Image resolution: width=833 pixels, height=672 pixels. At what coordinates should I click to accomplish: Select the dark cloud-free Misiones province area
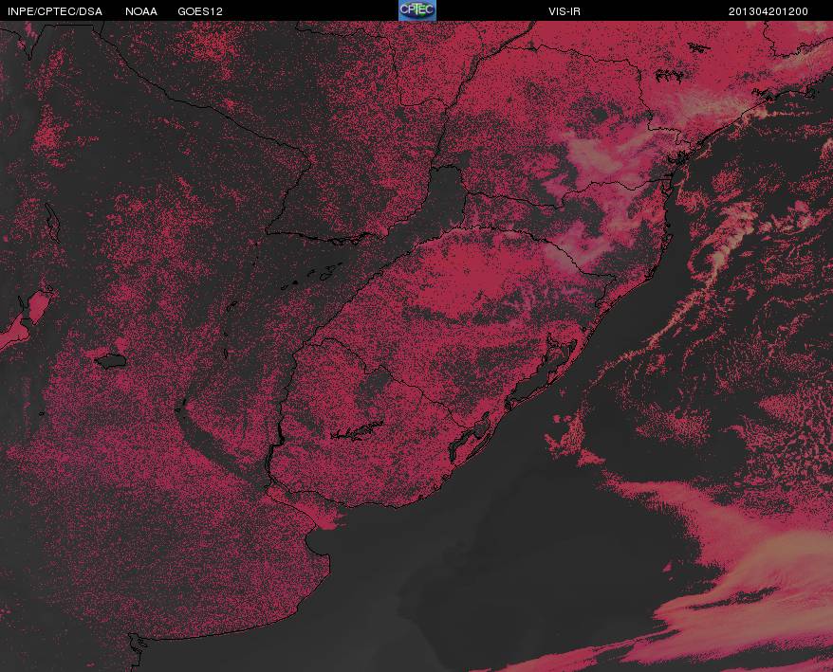[447, 196]
